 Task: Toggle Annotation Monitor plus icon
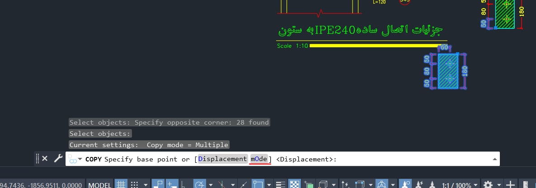click(510, 184)
